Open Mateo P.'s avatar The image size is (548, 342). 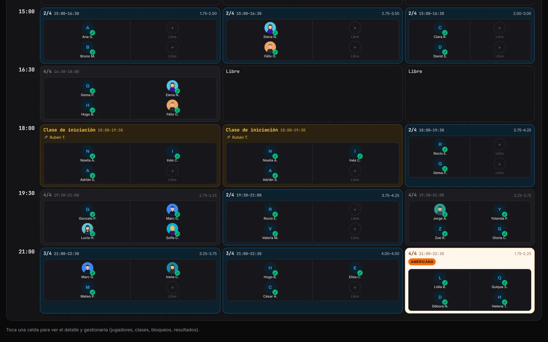(88, 288)
